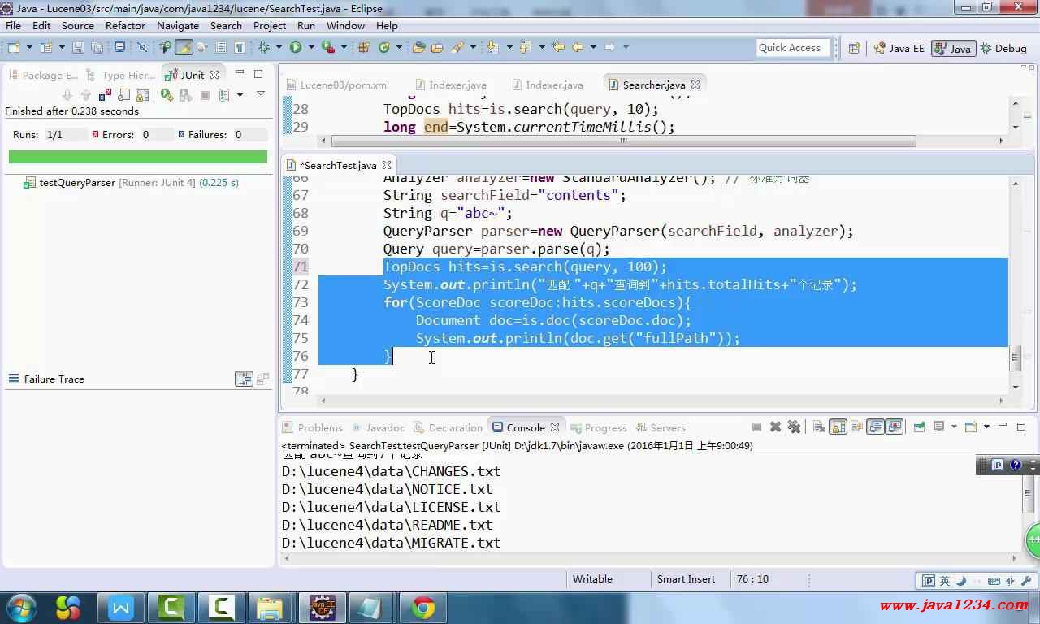Click Rerun Test icon in JUnit view

pyautogui.click(x=167, y=94)
